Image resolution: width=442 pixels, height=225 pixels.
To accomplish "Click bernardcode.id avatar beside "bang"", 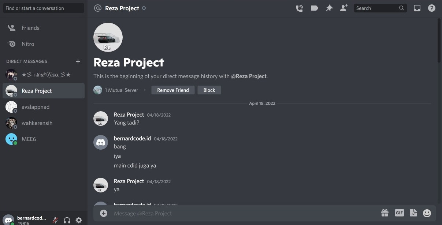I will coord(101,142).
